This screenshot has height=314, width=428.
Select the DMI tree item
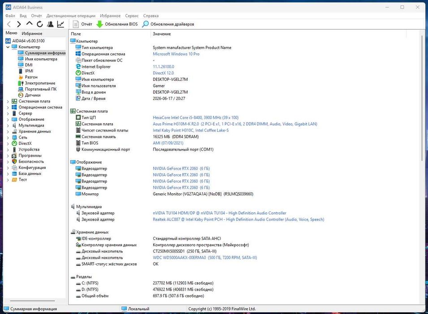pos(26,65)
